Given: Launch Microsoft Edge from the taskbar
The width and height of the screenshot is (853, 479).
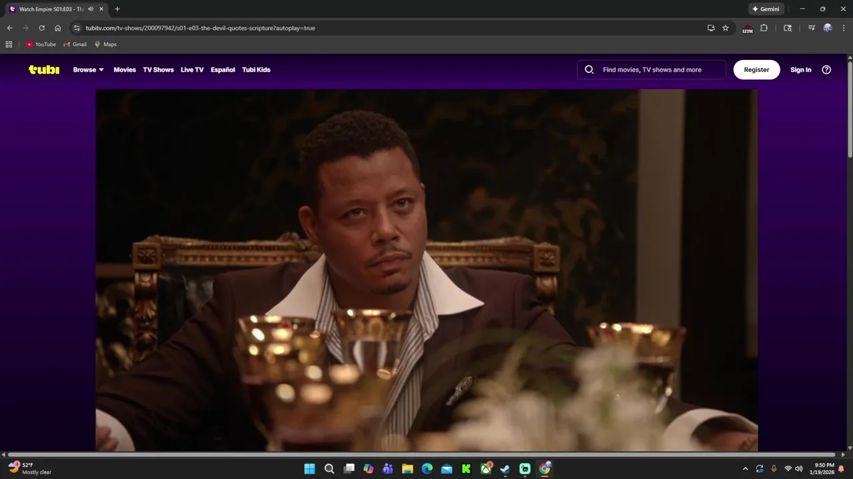Looking at the screenshot, I should point(427,468).
